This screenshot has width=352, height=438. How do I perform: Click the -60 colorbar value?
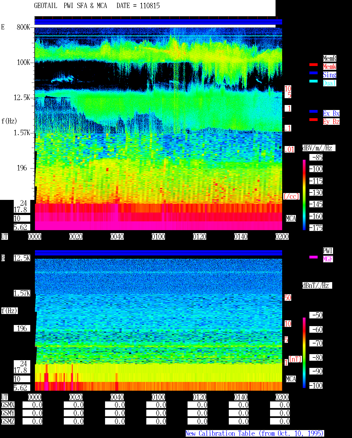pyautogui.click(x=316, y=329)
